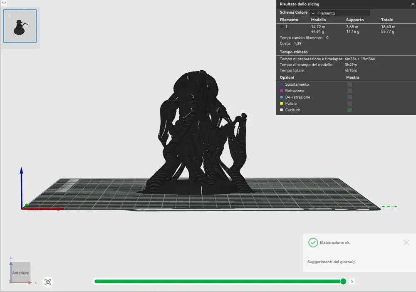Collapse sidebar with the code-bracket icon
416x292 pixels.
click(4, 2)
